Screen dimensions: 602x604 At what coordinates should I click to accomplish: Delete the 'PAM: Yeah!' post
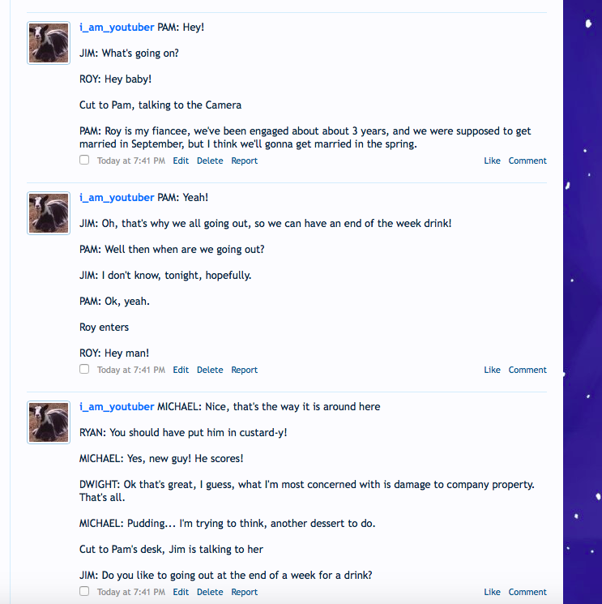coord(210,370)
